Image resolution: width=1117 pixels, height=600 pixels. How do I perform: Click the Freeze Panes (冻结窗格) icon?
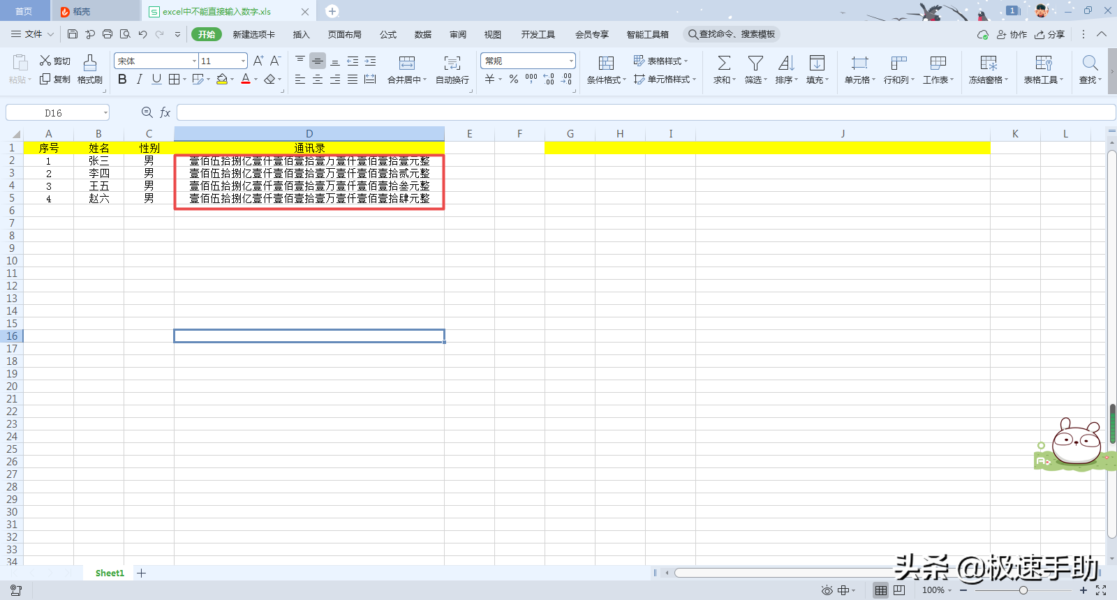[989, 63]
